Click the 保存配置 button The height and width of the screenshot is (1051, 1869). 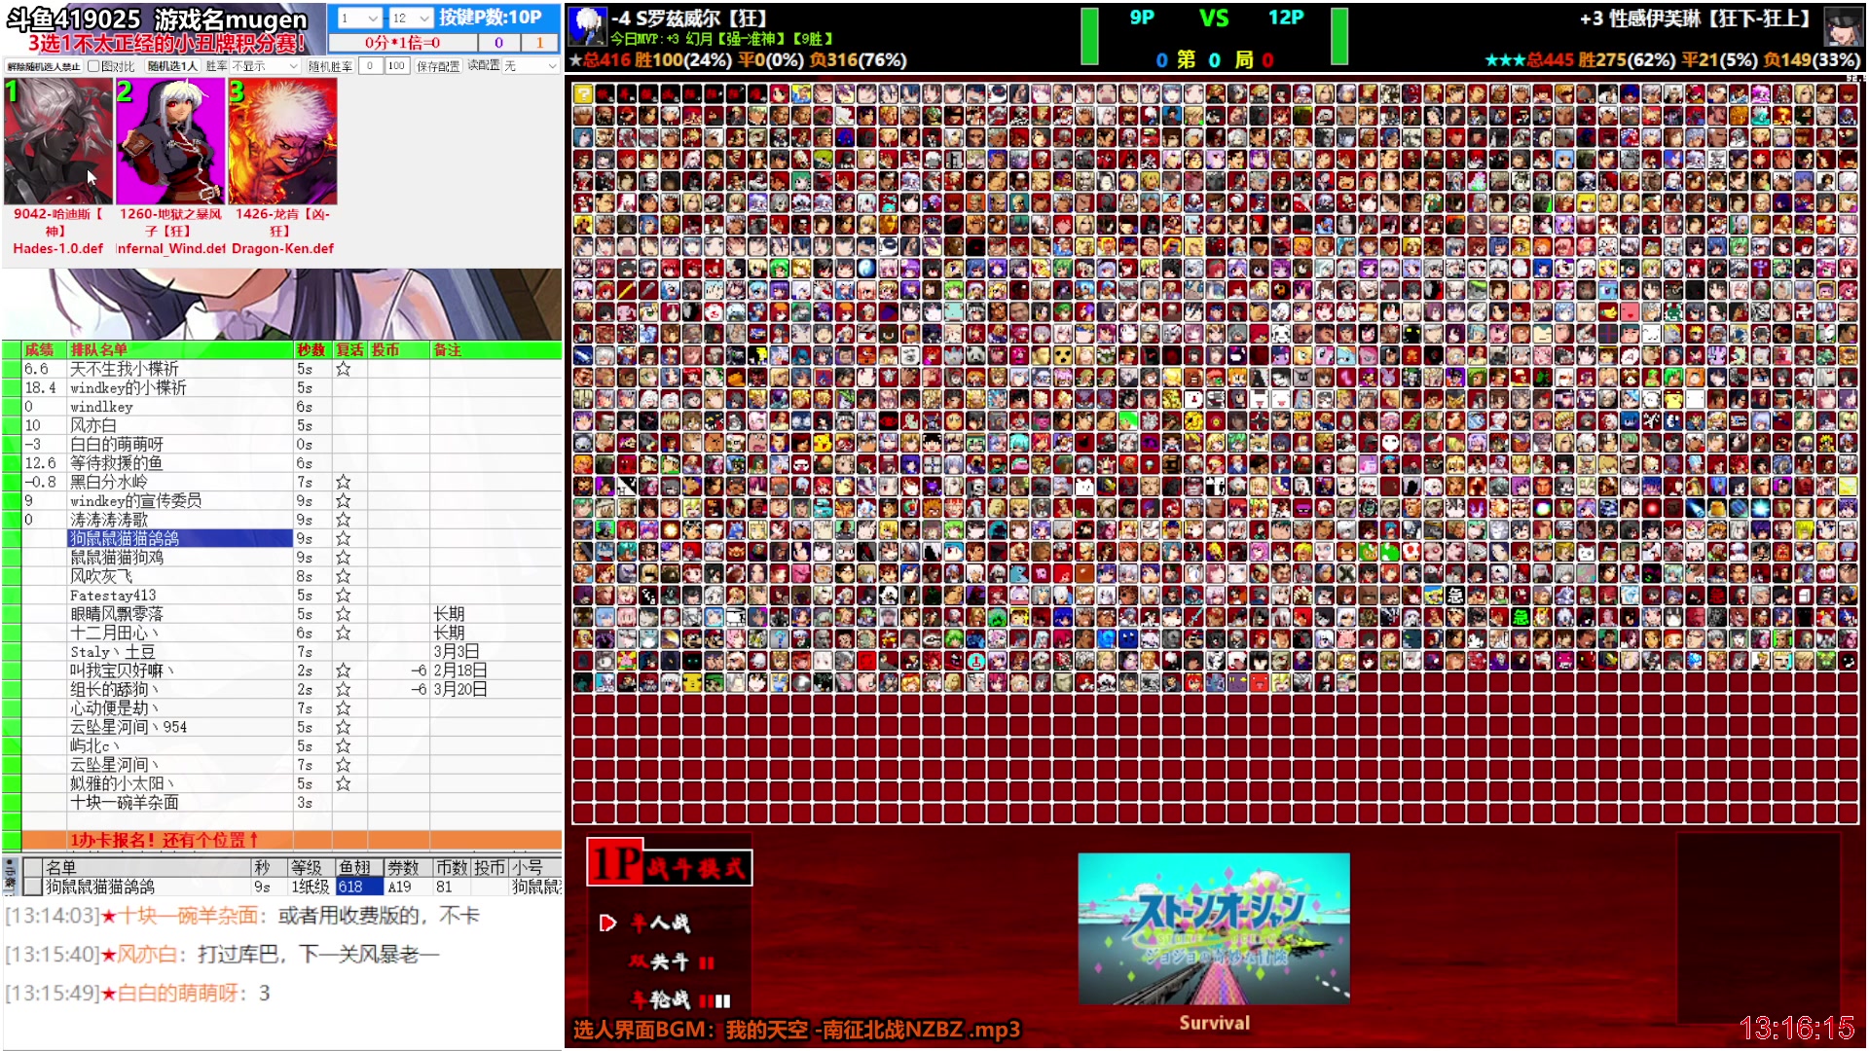[x=438, y=66]
